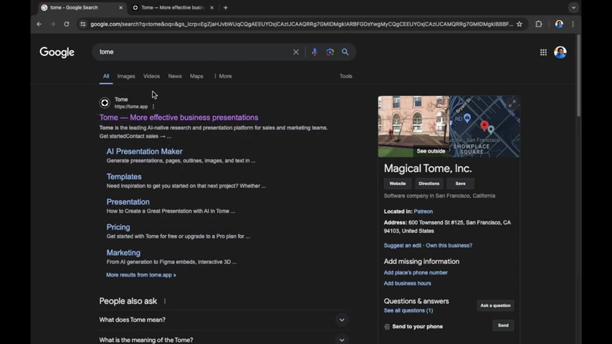Open the Pricing sitelink
The width and height of the screenshot is (612, 344).
click(x=118, y=227)
